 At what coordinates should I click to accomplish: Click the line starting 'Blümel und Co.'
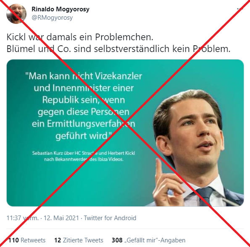(118, 49)
